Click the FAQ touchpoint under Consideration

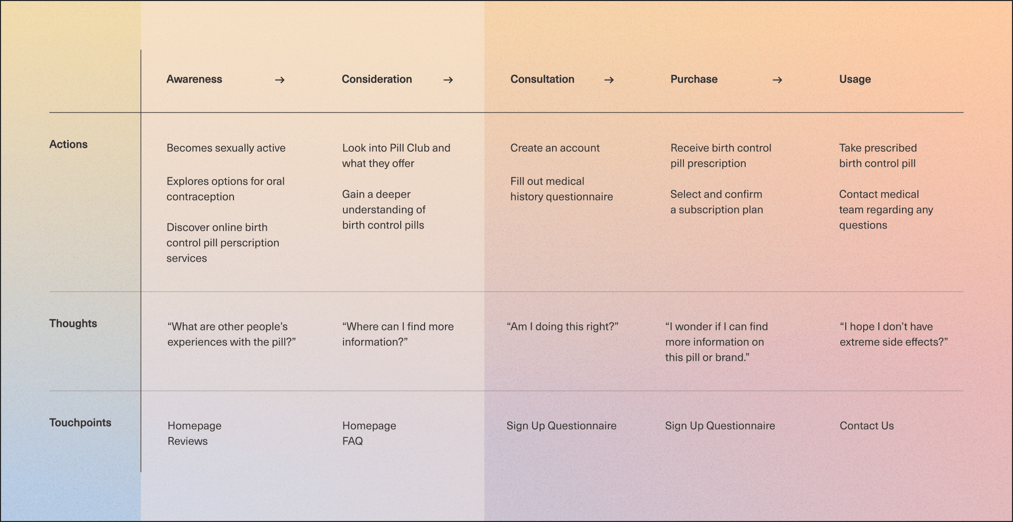click(352, 441)
